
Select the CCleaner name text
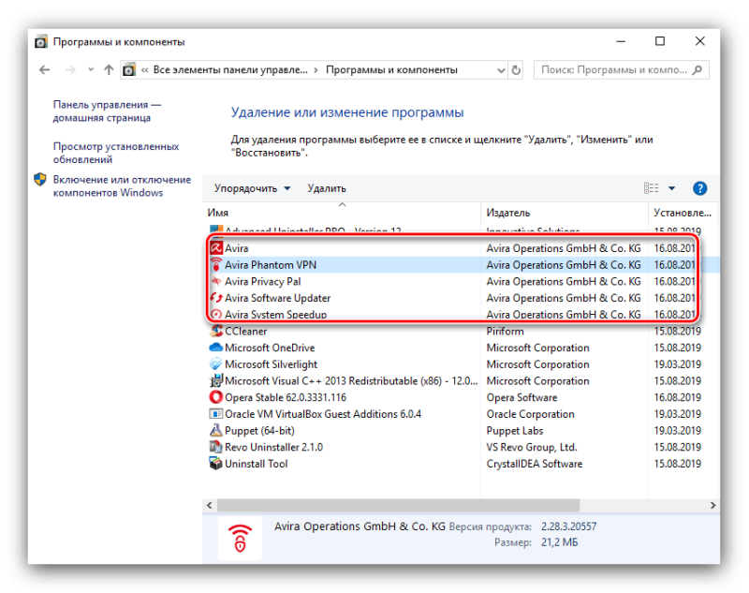click(245, 331)
